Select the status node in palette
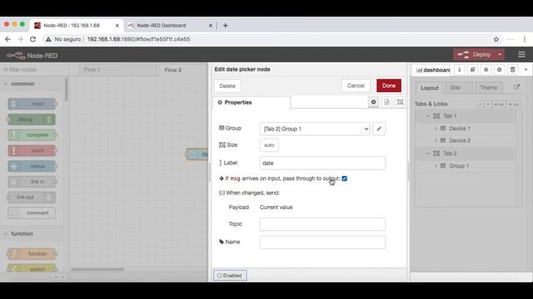The height and width of the screenshot is (299, 533). (x=32, y=166)
